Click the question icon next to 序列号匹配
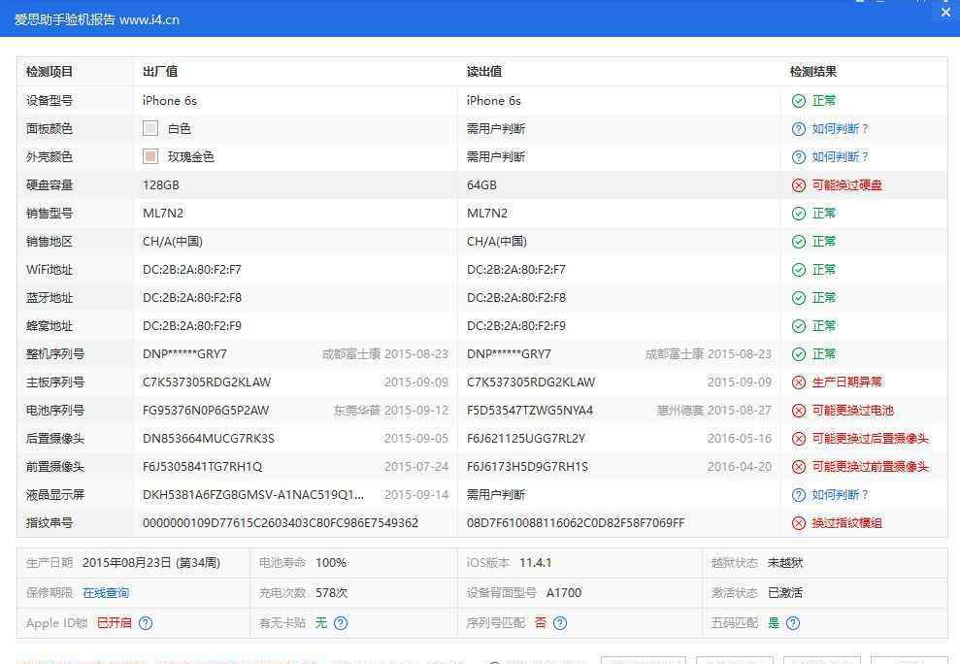 pyautogui.click(x=560, y=623)
